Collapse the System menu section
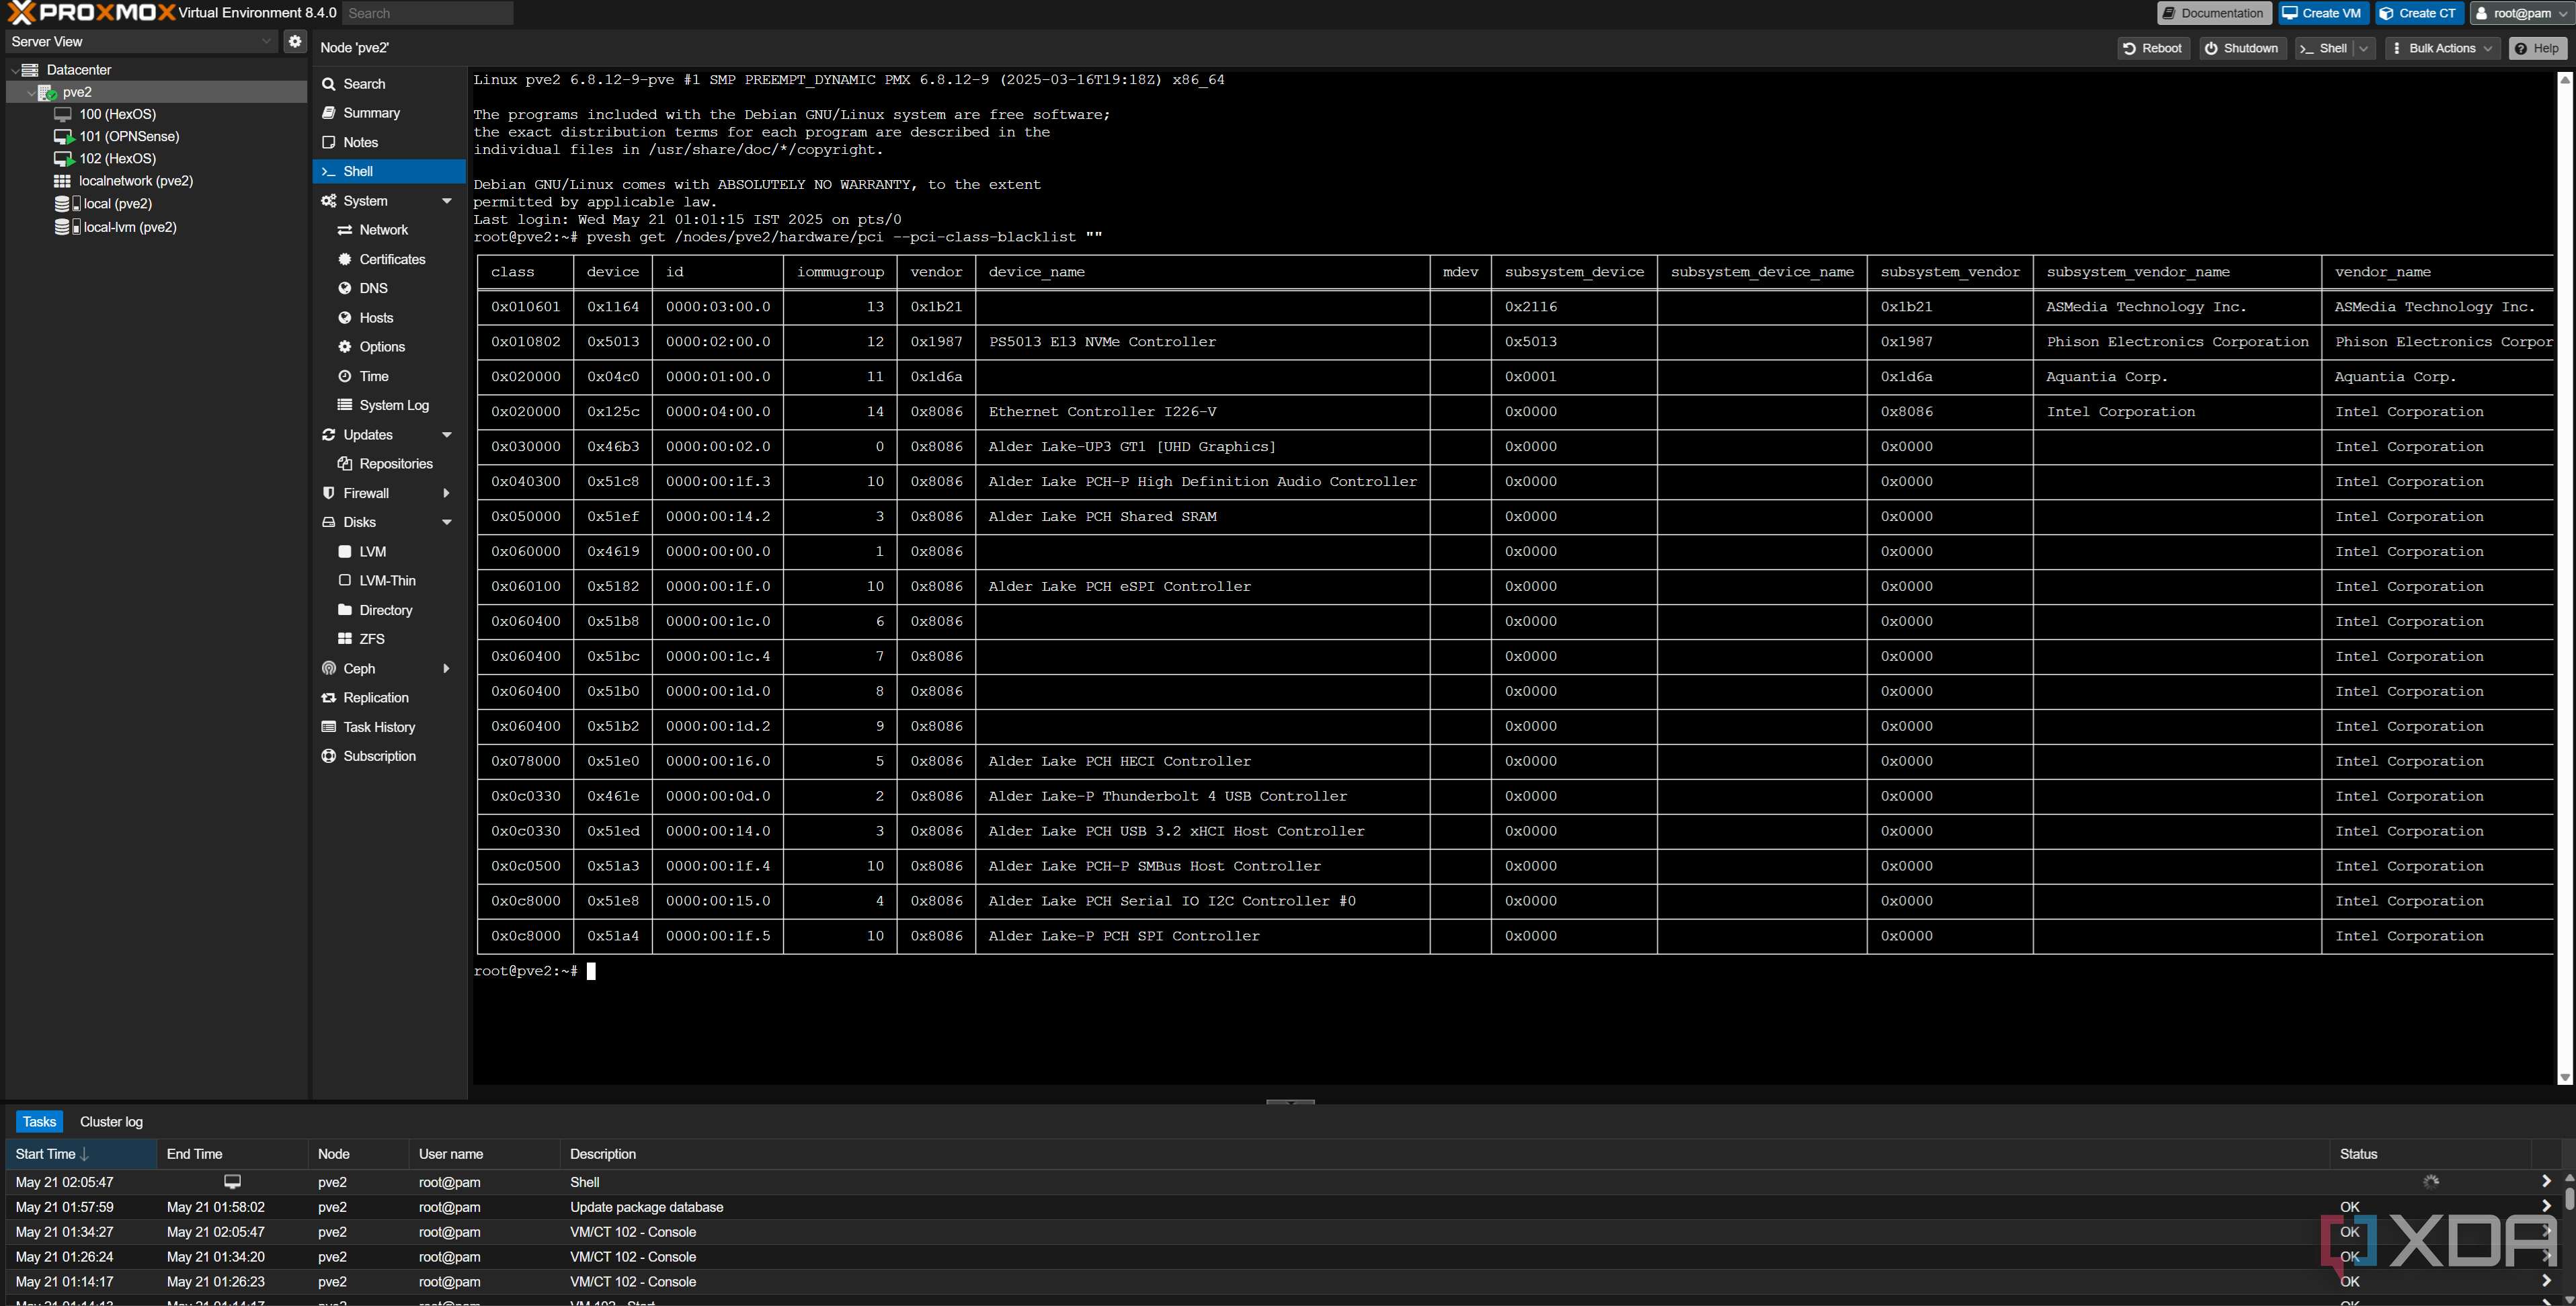 coord(447,201)
